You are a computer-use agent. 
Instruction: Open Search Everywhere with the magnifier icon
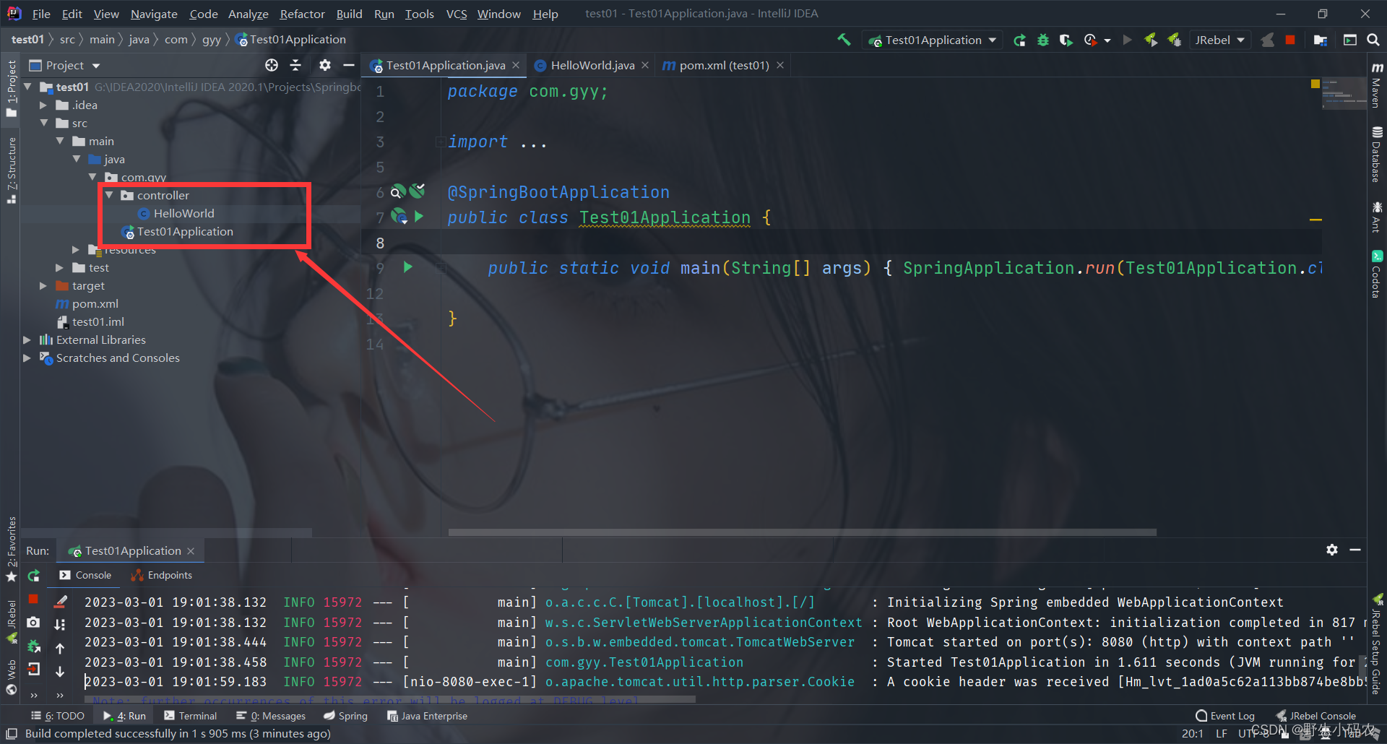click(x=1373, y=40)
